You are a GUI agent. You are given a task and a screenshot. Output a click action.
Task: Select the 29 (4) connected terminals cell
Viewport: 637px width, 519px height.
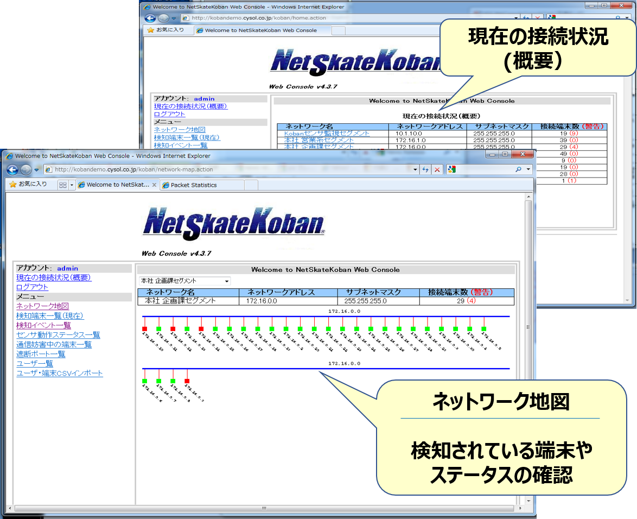point(467,301)
